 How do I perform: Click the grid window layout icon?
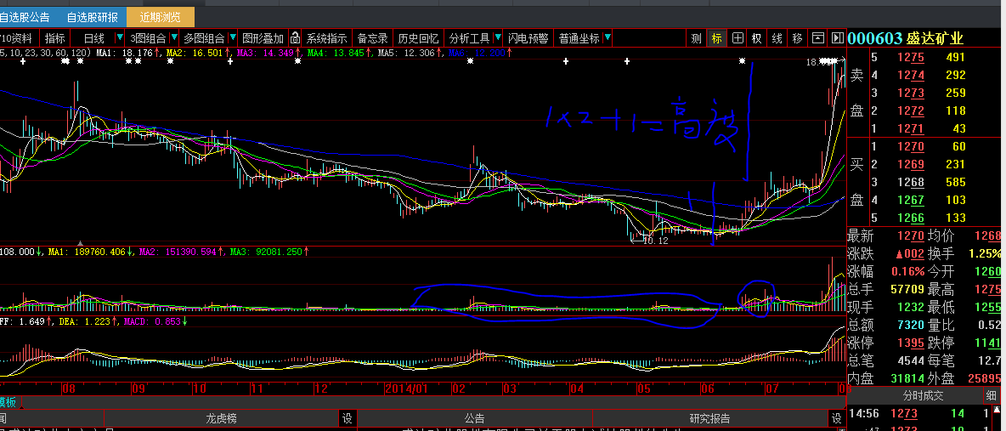point(737,38)
